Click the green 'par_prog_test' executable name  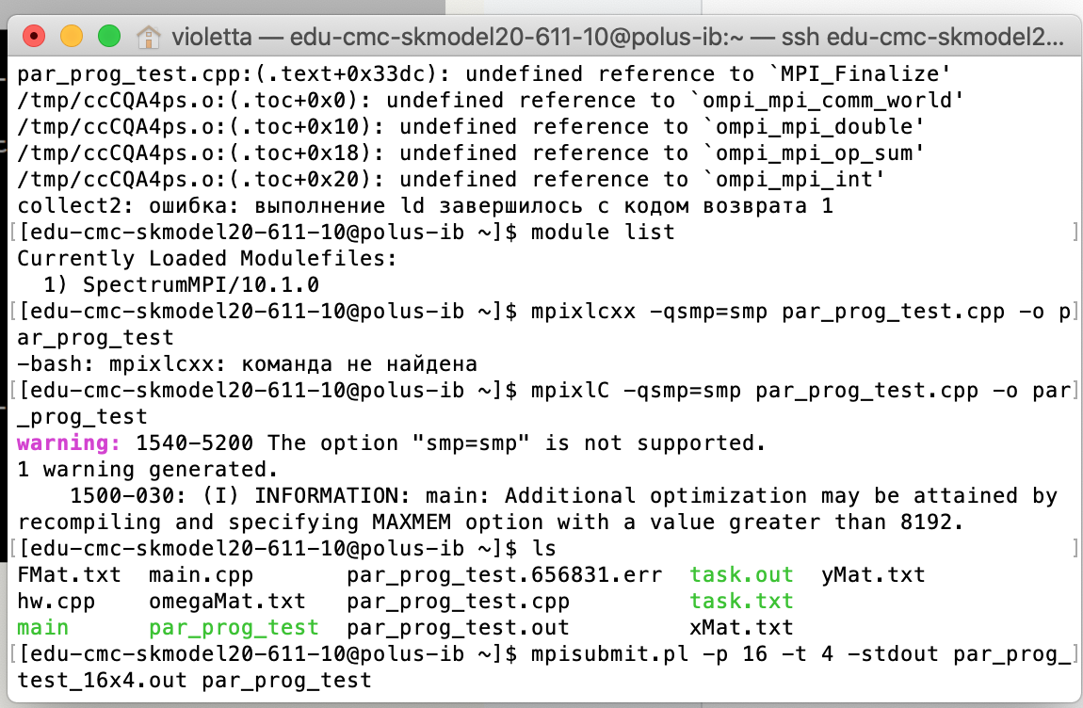click(234, 627)
